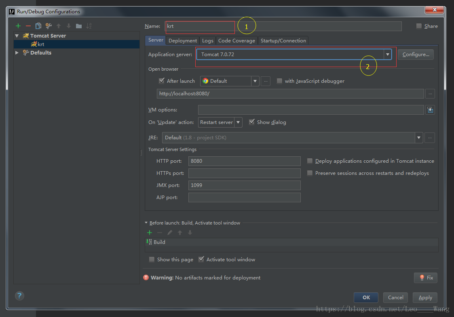Image resolution: width=454 pixels, height=317 pixels.
Task: Open edit defaults wrench icon
Action: (x=49, y=26)
